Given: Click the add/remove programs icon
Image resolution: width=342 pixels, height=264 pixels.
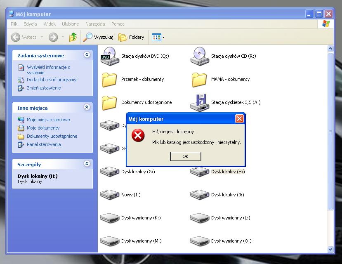Looking at the screenshot, I should [21, 80].
